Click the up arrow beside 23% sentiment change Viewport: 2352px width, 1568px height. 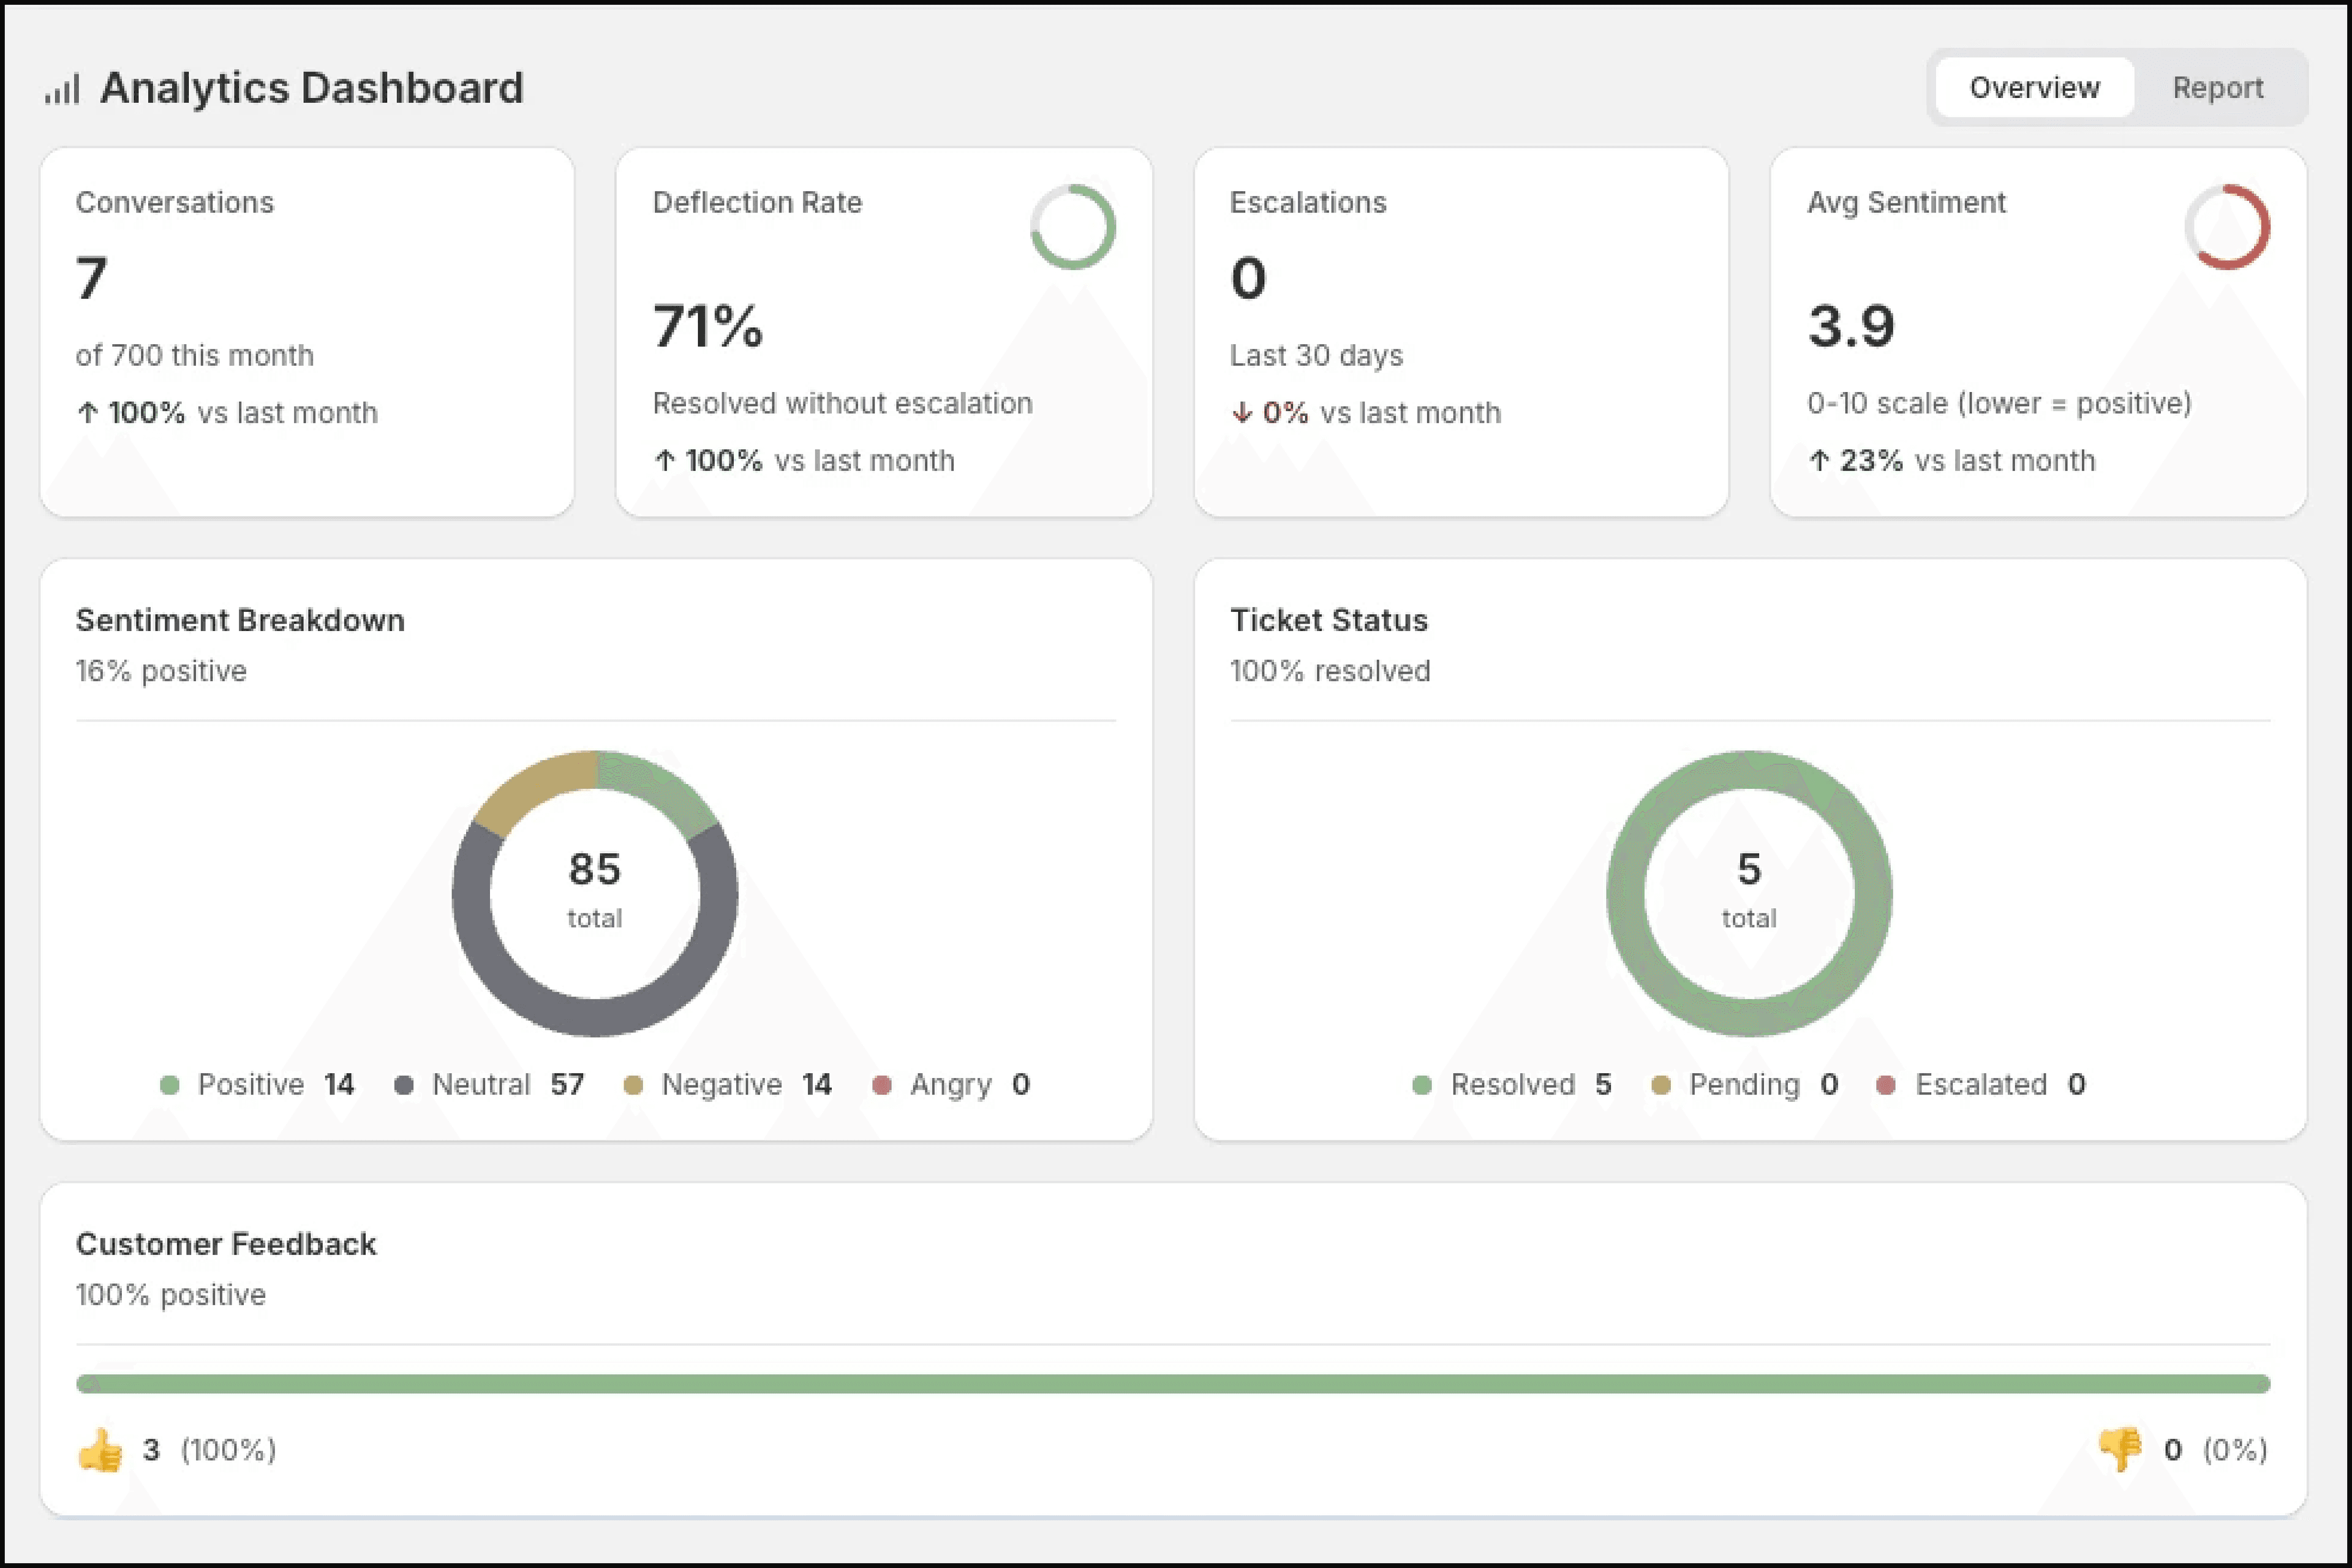[1819, 460]
